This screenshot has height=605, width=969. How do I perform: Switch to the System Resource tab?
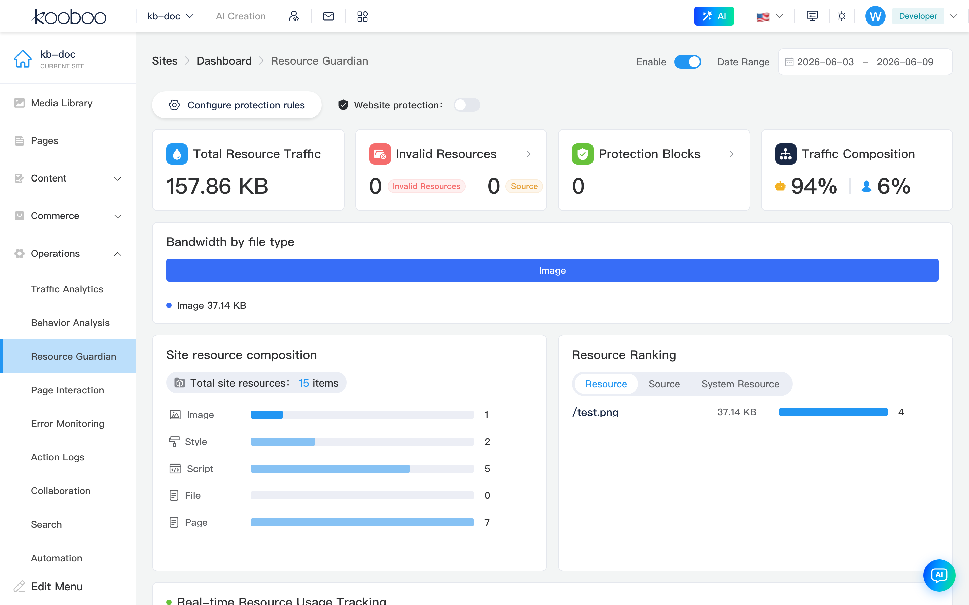(x=740, y=384)
